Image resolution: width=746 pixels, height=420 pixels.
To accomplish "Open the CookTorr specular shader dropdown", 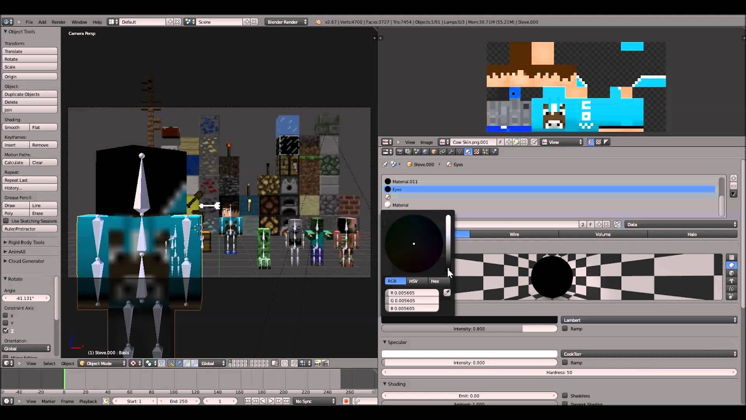I will tap(649, 354).
